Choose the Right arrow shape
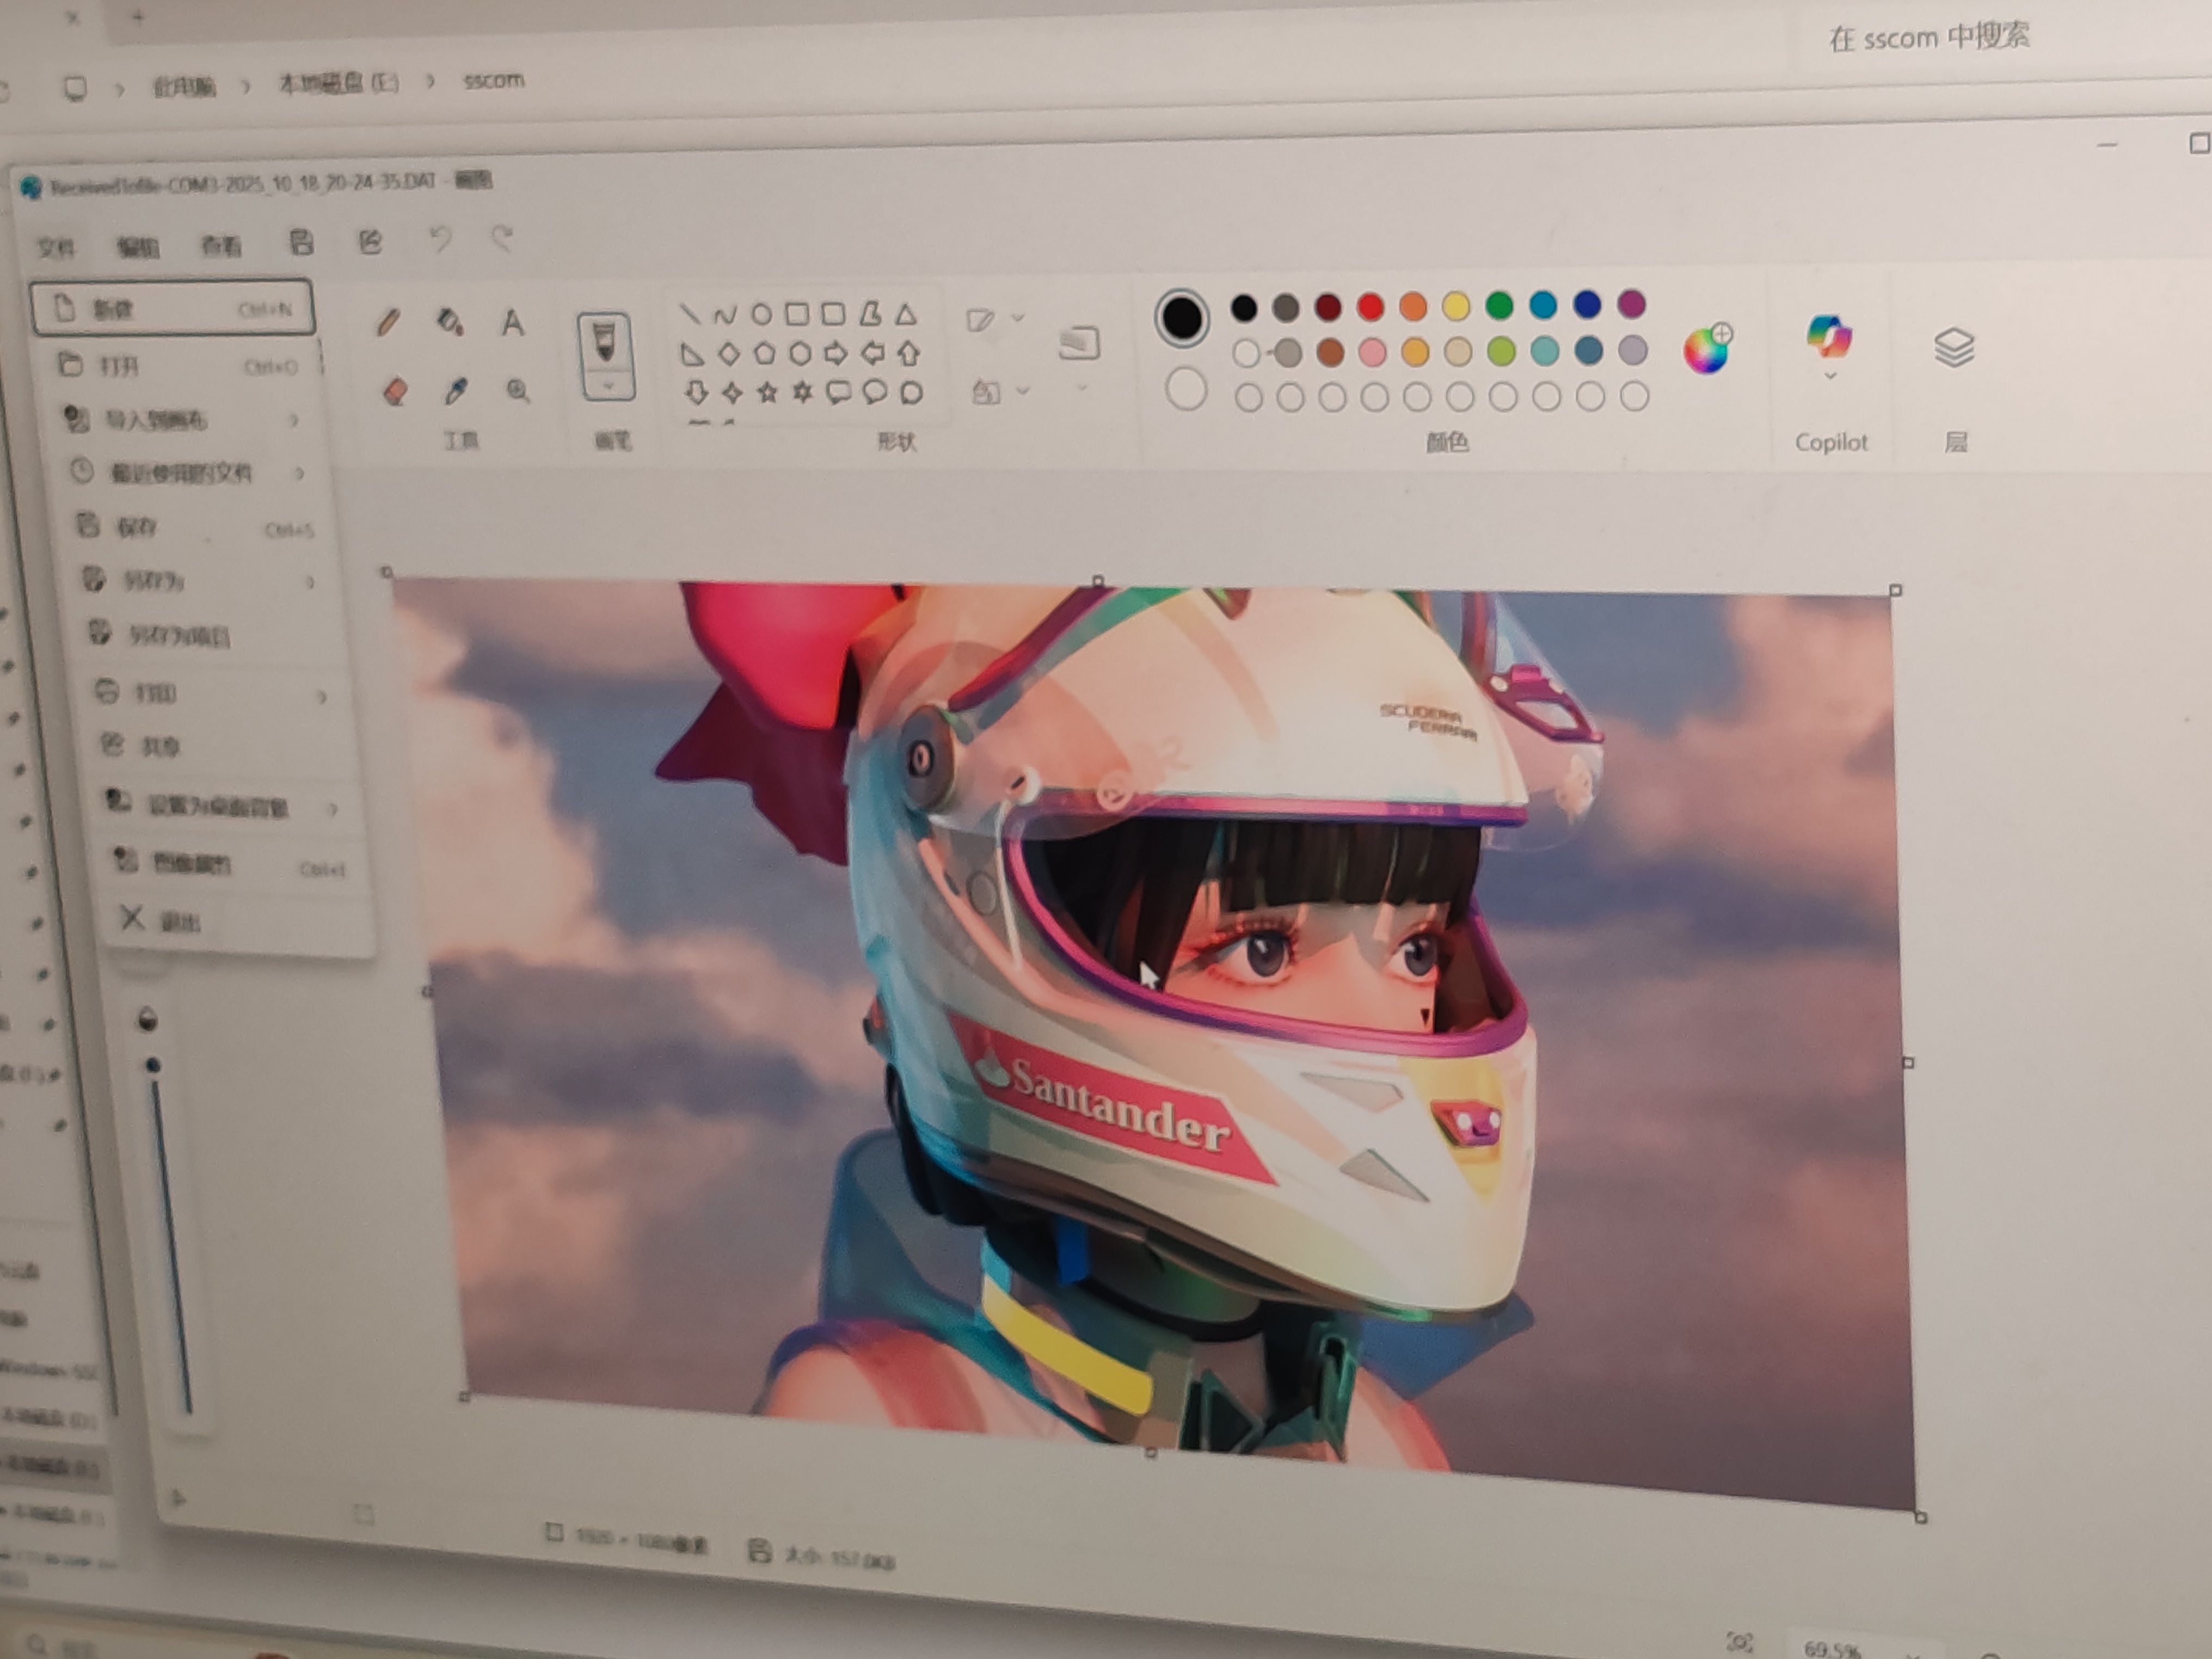2212x1659 pixels. 835,353
